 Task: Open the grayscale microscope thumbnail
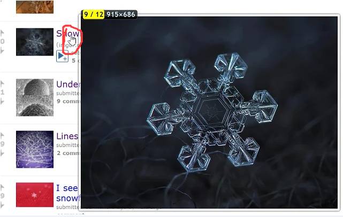click(35, 97)
